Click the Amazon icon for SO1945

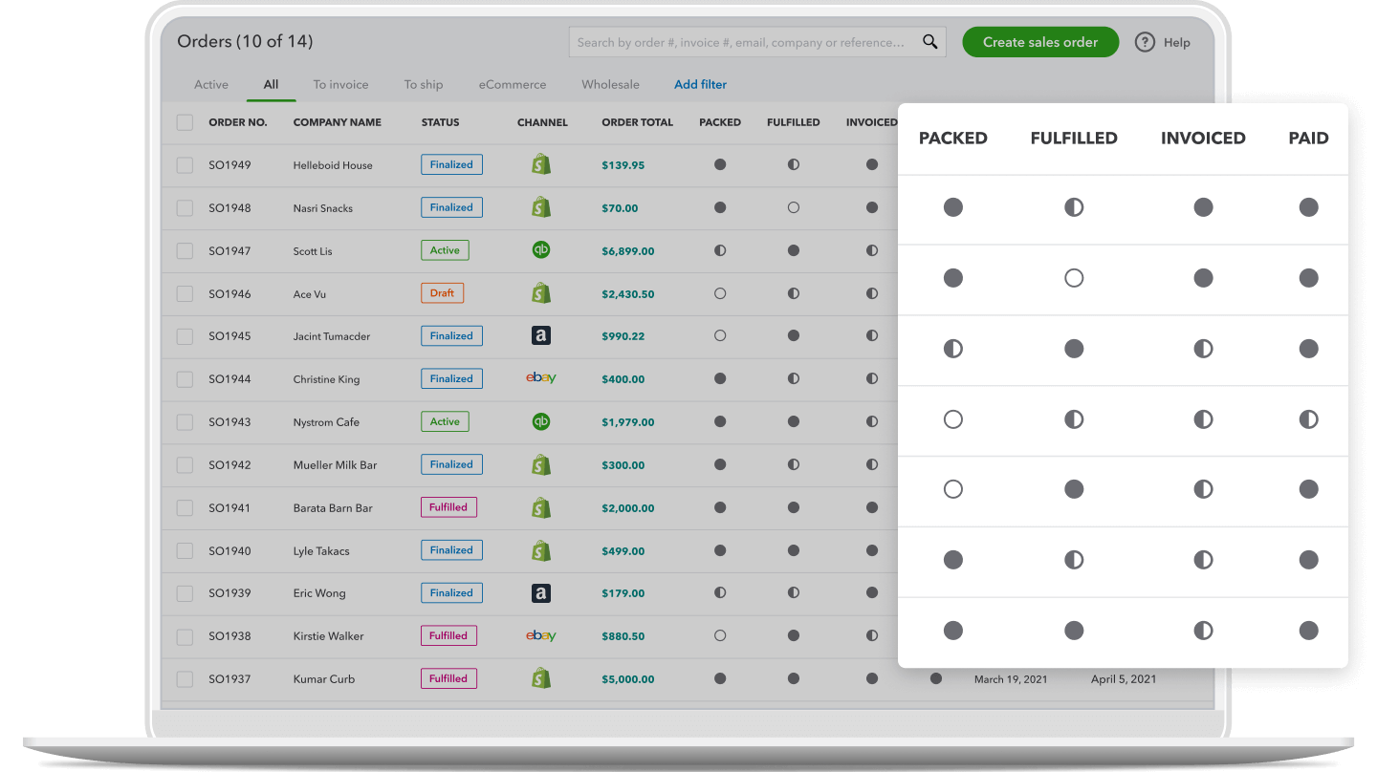[x=541, y=335]
